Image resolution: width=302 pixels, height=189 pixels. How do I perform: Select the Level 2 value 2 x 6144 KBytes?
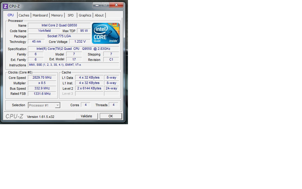pyautogui.click(x=89, y=88)
